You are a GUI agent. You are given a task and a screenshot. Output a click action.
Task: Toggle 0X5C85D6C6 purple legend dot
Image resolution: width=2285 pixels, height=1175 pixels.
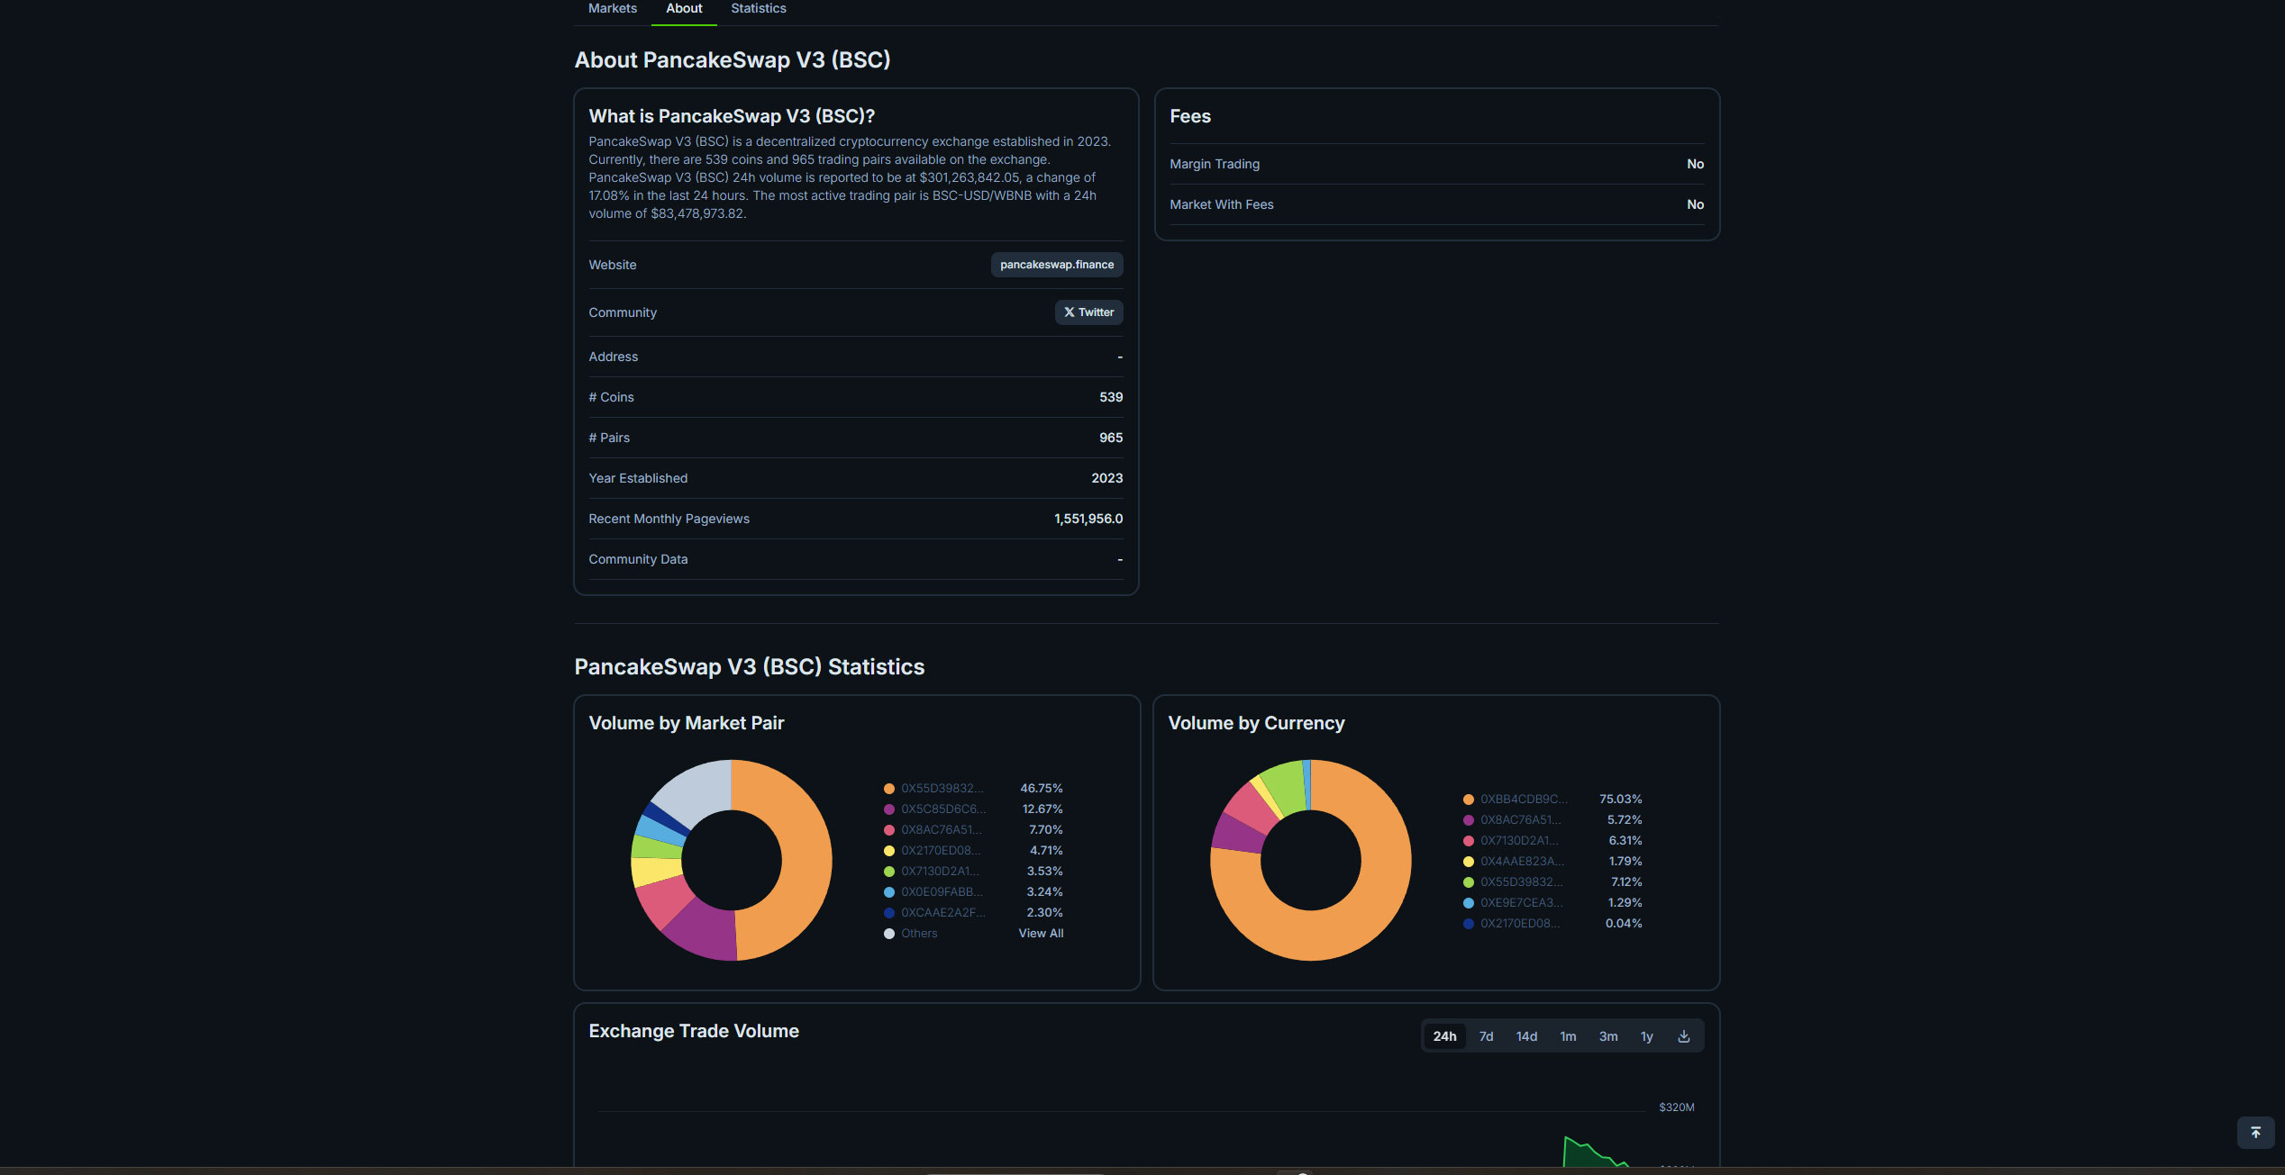pyautogui.click(x=888, y=809)
